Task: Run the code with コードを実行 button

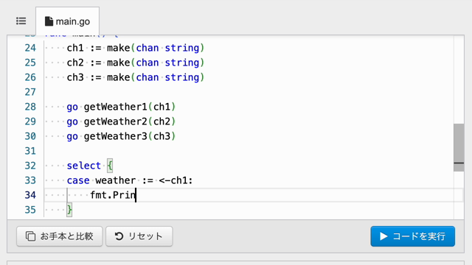Action: [413, 236]
